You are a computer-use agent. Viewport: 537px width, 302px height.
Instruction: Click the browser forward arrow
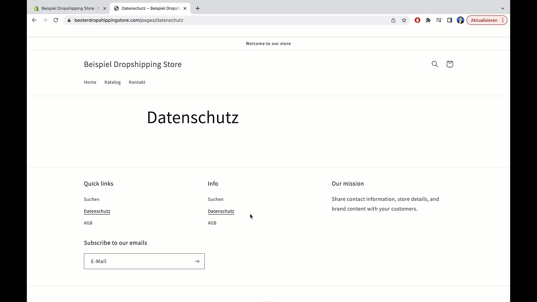[x=45, y=20]
